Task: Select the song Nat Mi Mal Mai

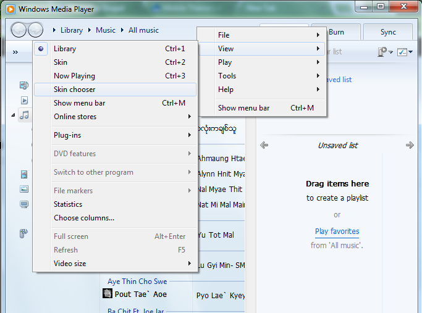Action: (x=221, y=204)
